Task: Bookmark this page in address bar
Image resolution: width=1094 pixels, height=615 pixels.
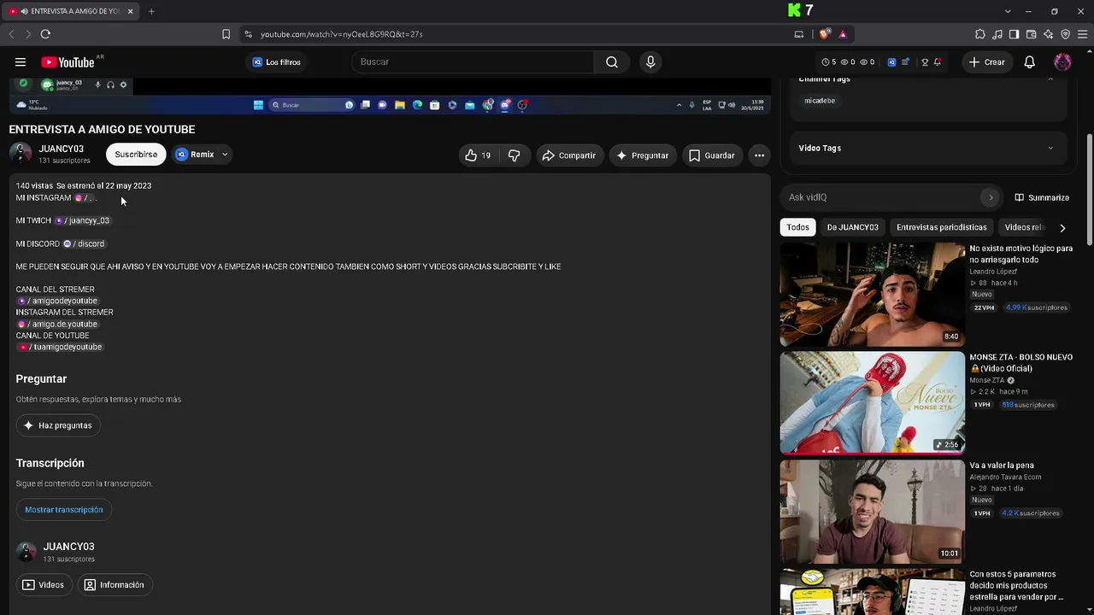Action: tap(226, 34)
